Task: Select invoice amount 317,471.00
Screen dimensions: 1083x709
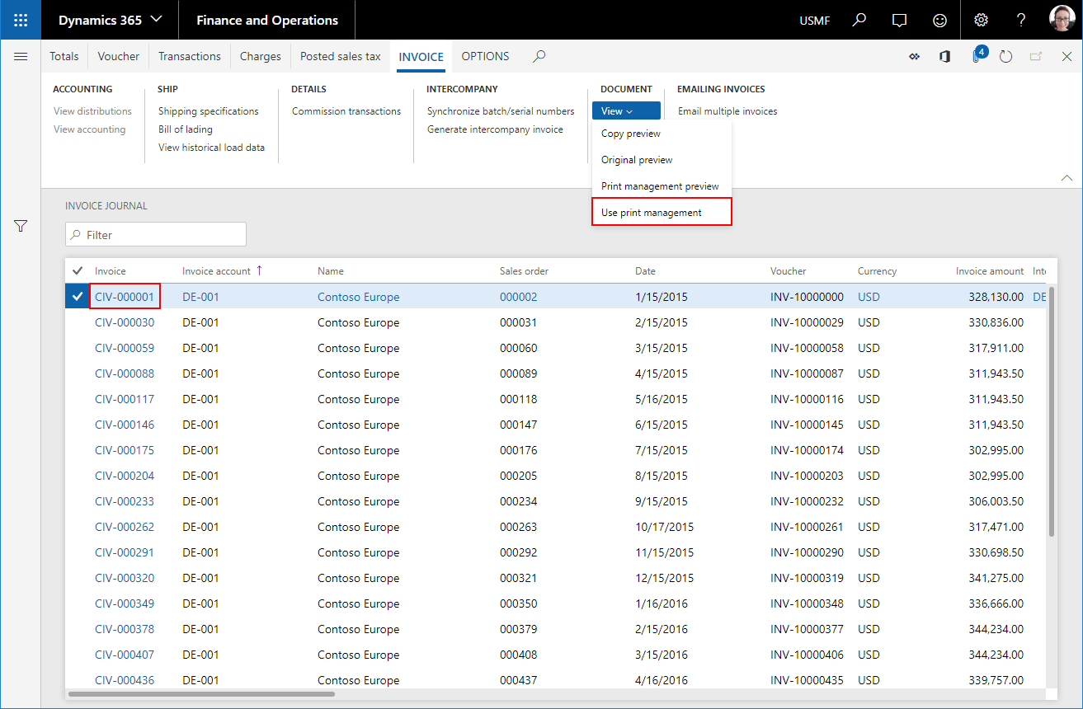Action: pos(996,527)
